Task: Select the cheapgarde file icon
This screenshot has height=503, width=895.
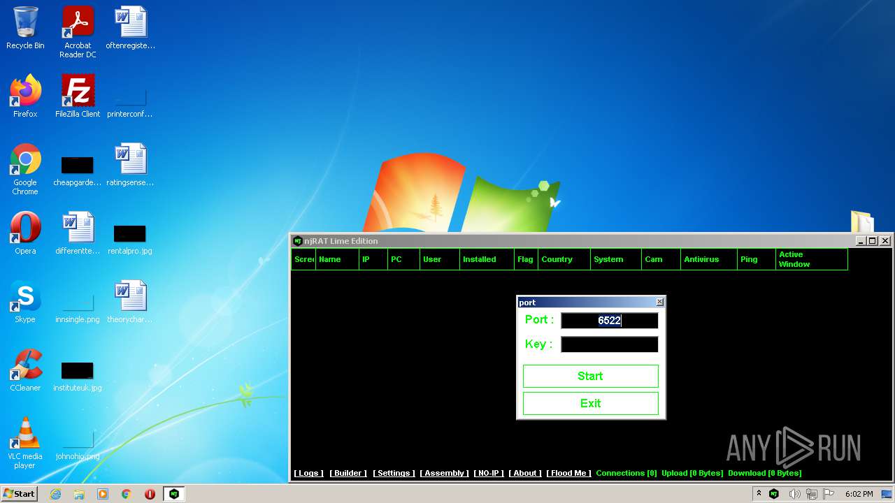Action: point(78,171)
